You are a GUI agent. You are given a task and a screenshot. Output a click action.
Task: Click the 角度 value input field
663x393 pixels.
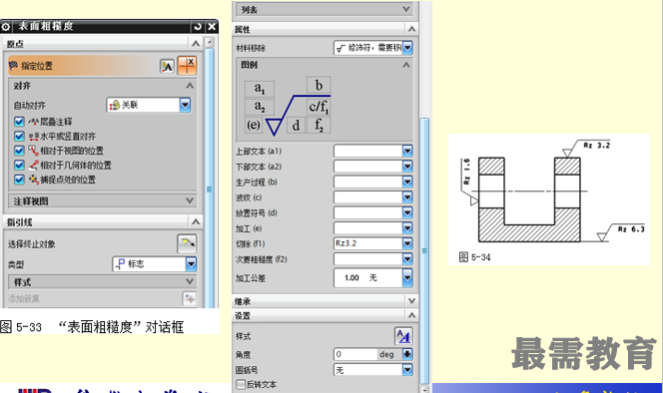point(355,354)
